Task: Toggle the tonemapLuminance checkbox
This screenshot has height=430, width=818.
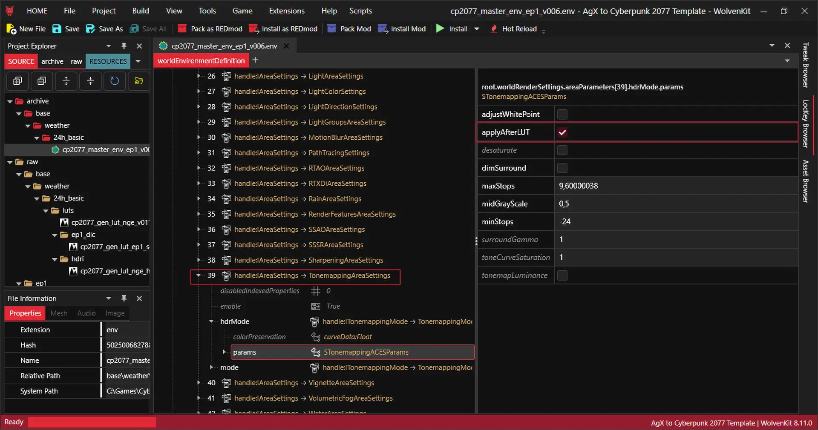Action: tap(562, 275)
